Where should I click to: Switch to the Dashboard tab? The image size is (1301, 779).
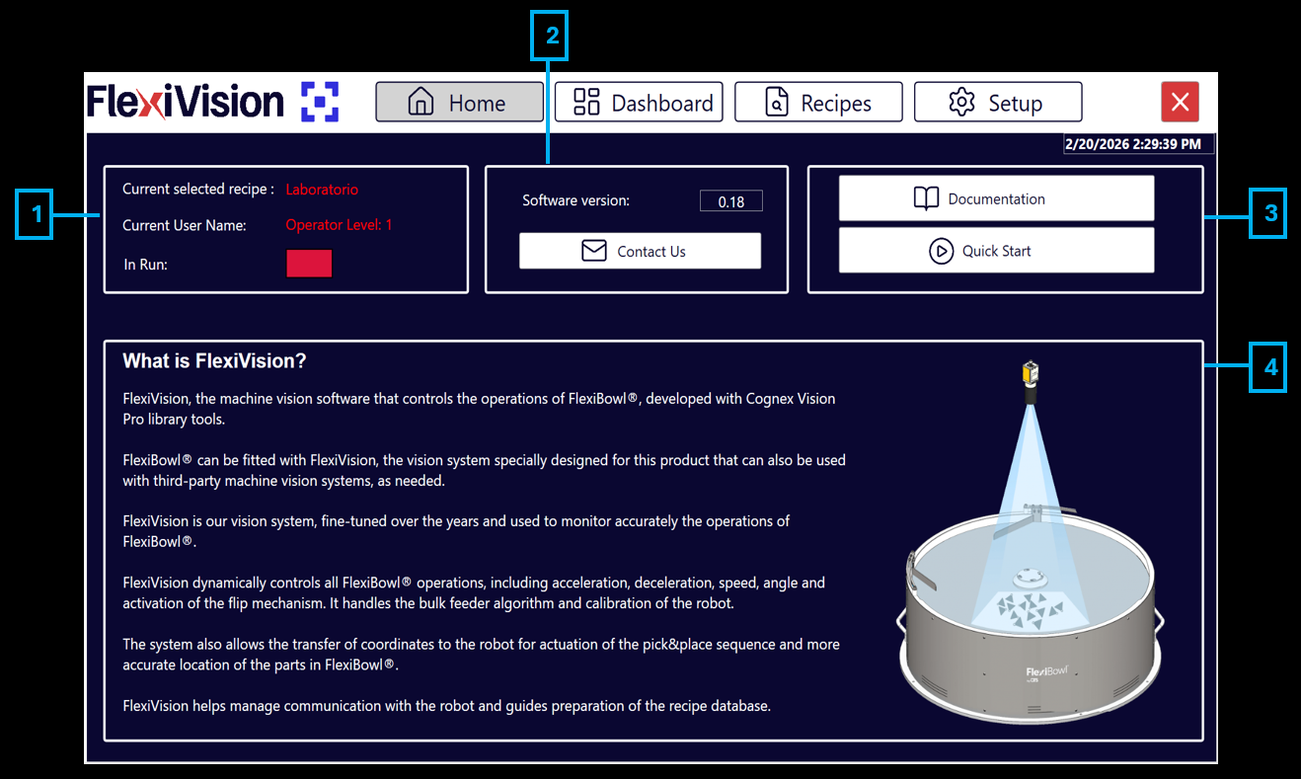[x=639, y=102]
